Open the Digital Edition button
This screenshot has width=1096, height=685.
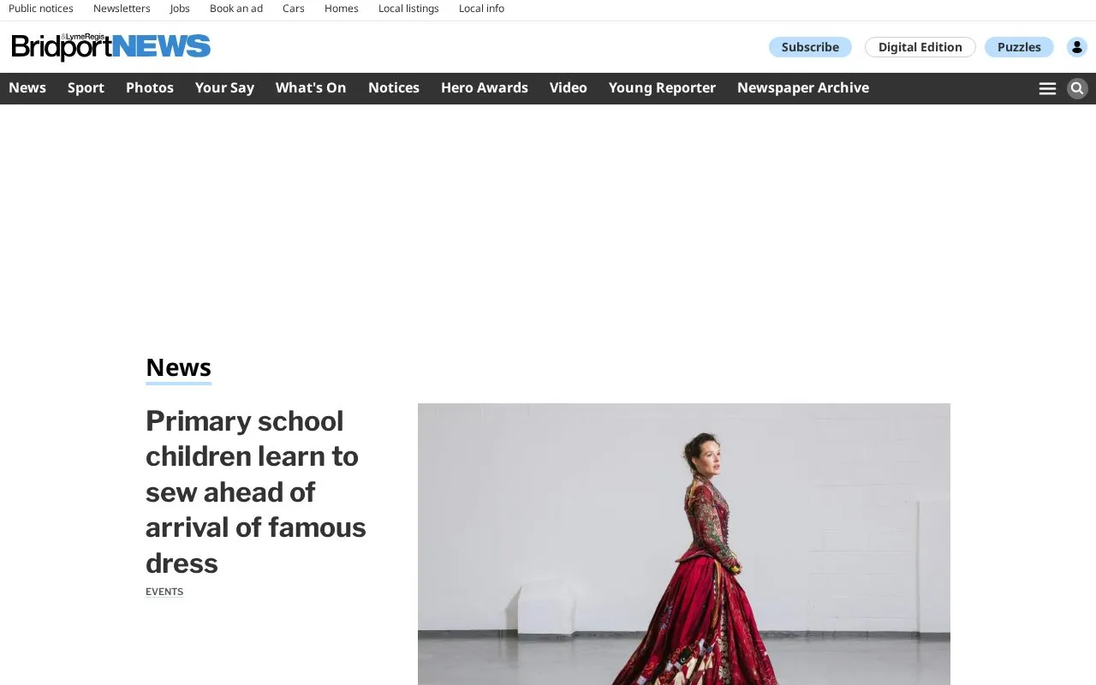920,47
